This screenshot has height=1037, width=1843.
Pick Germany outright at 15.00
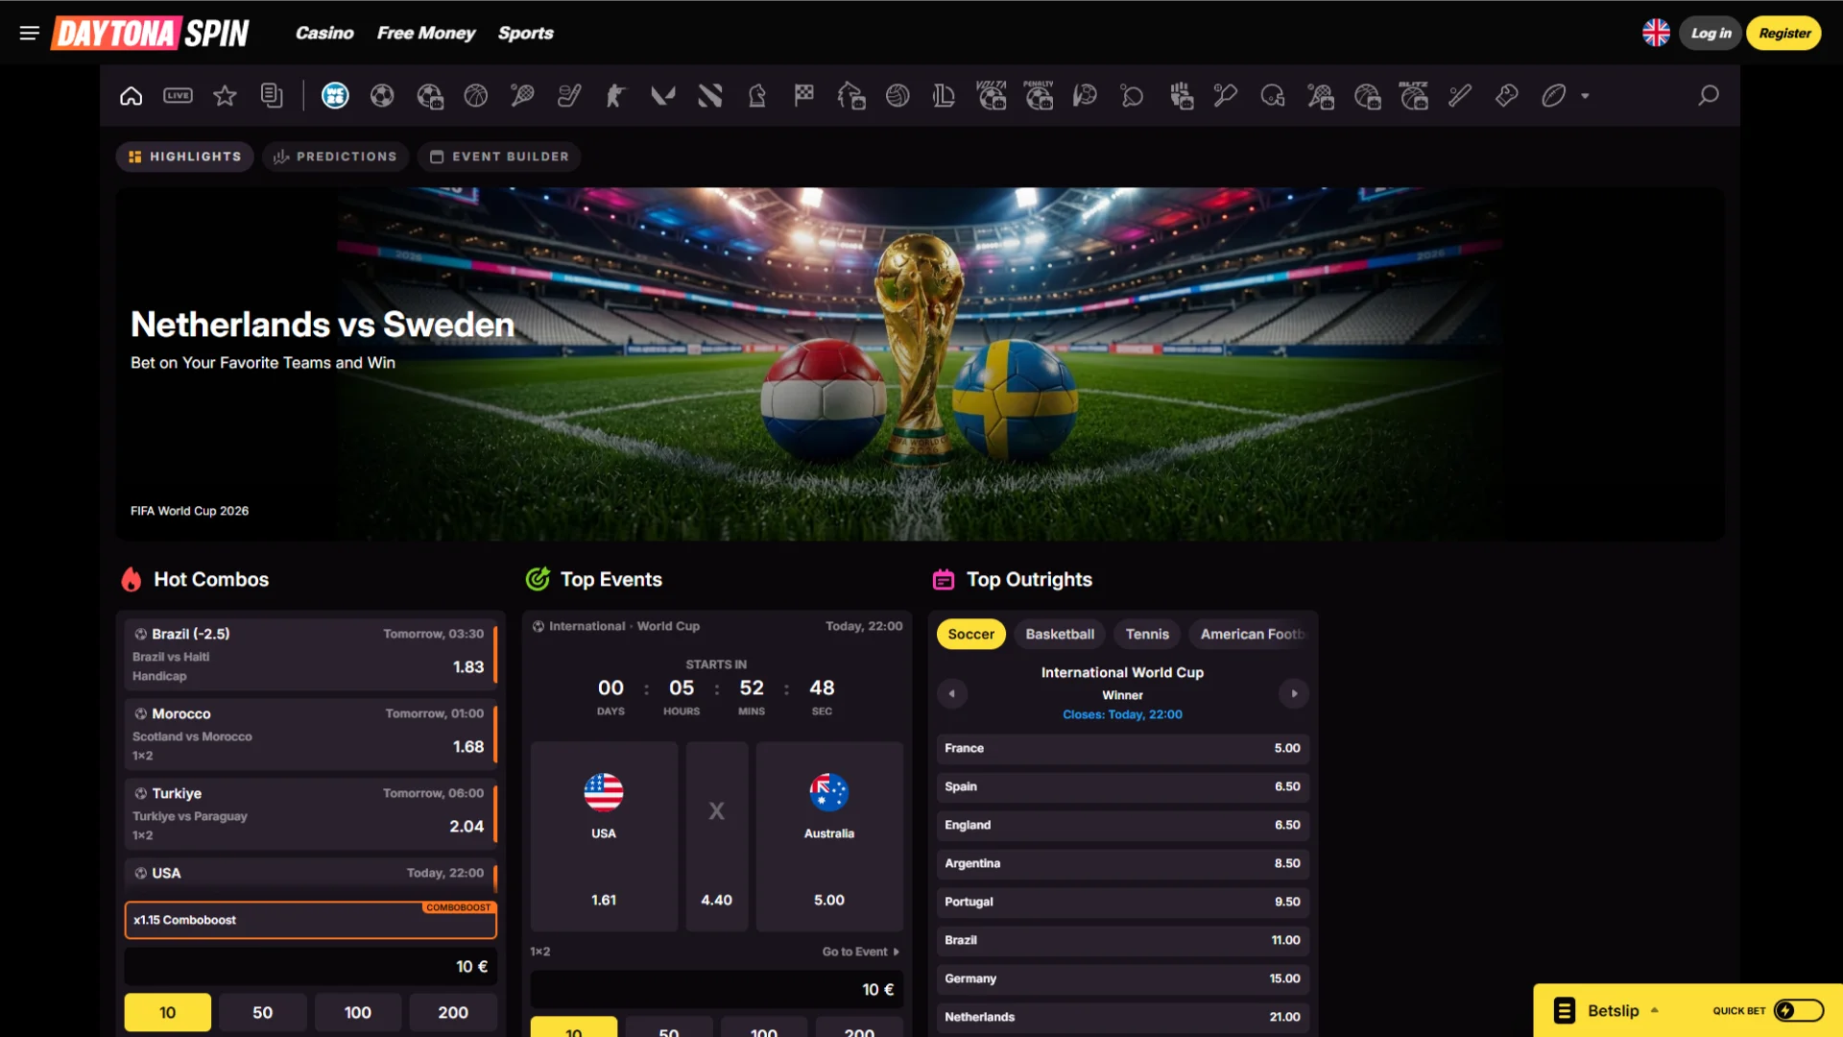coord(1122,978)
